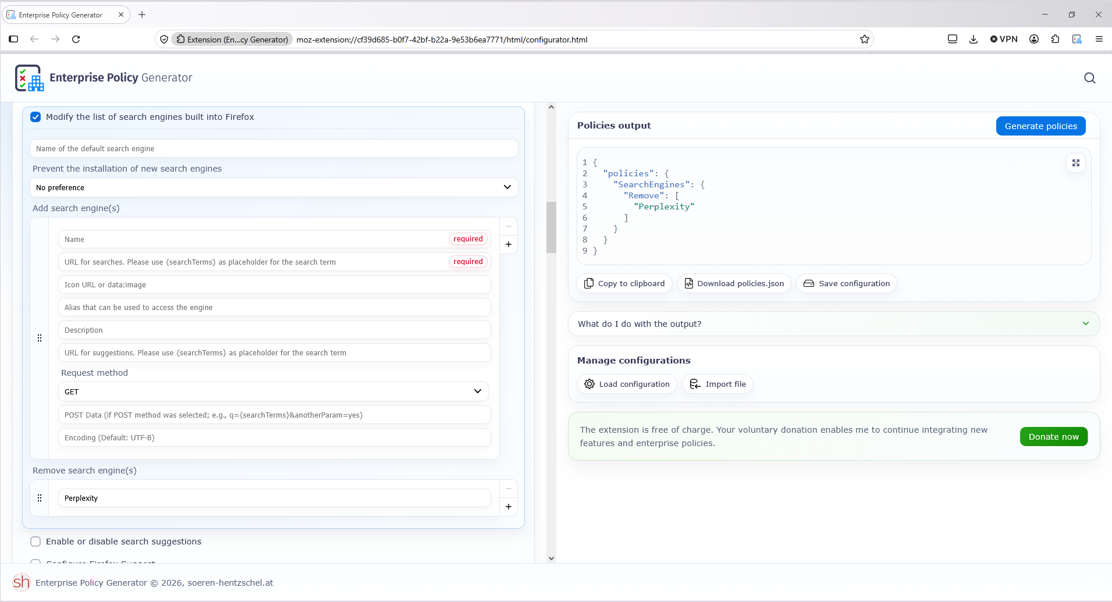Show tracking protection shield info
This screenshot has width=1112, height=602.
pyautogui.click(x=164, y=40)
